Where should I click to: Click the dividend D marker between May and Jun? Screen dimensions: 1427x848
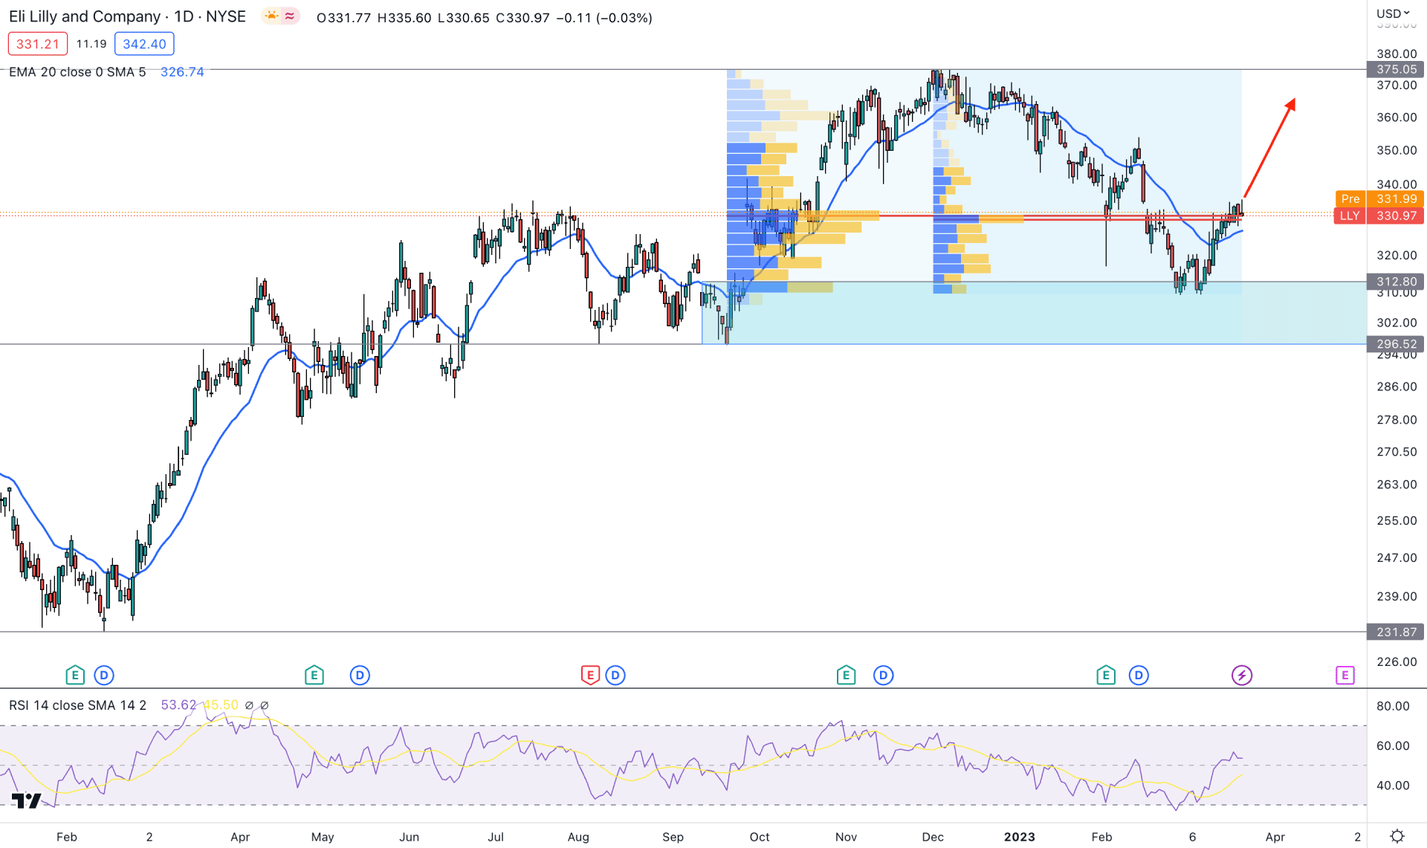(x=360, y=675)
